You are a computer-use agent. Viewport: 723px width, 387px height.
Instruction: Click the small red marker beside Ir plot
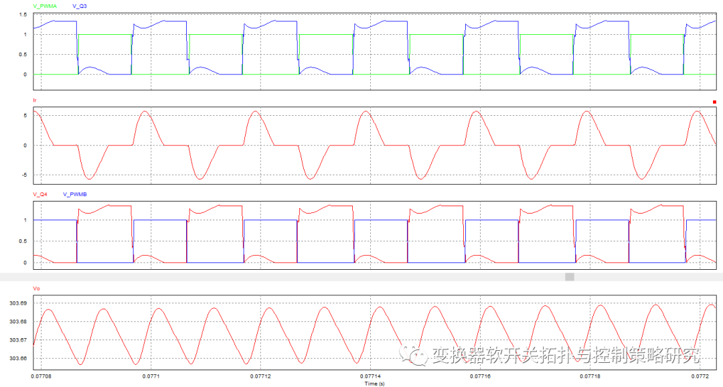[714, 102]
